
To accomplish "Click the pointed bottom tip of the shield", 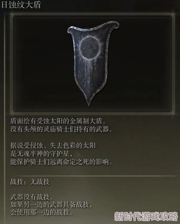I will point(89,103).
